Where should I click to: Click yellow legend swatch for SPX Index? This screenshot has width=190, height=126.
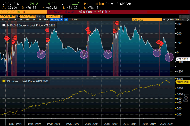click(4, 81)
